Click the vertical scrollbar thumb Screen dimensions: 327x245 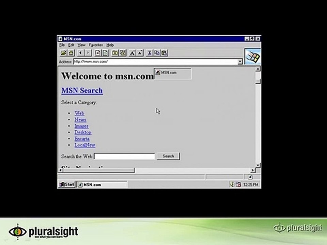click(258, 81)
